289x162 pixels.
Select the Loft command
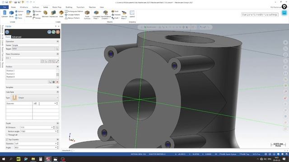point(36,15)
